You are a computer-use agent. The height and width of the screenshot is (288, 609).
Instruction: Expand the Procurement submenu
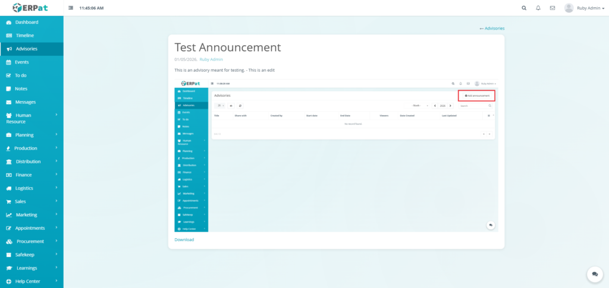click(x=56, y=240)
